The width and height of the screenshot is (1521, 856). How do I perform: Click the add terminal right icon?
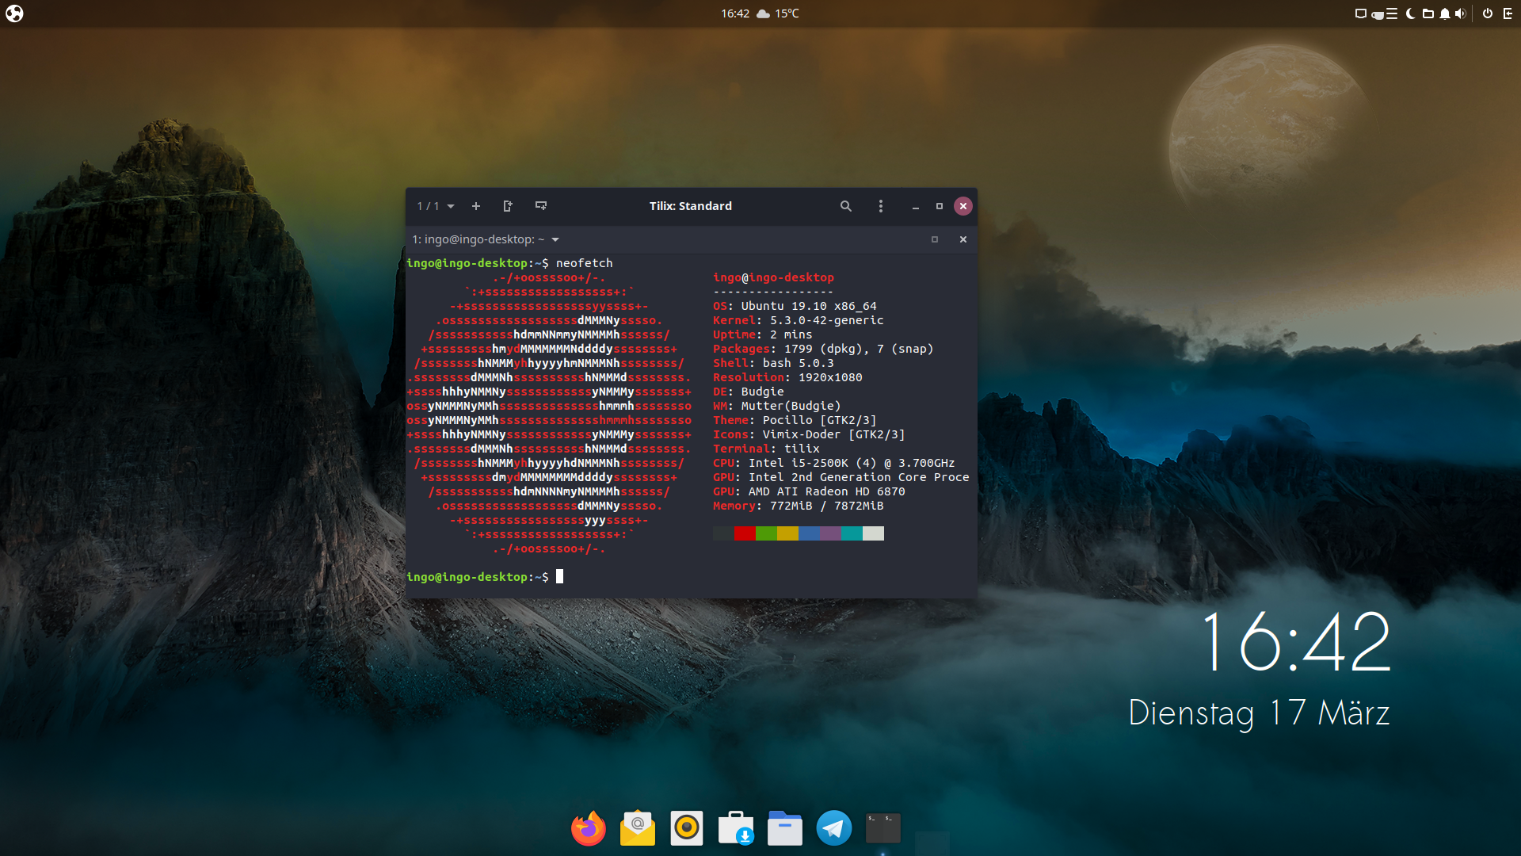508,206
